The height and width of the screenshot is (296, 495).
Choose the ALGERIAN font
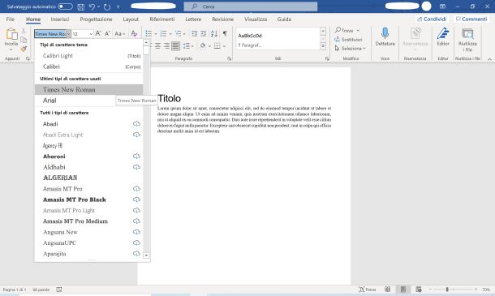89,178
